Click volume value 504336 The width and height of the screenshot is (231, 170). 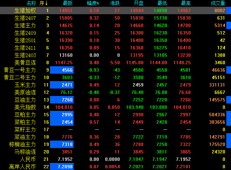(217, 115)
